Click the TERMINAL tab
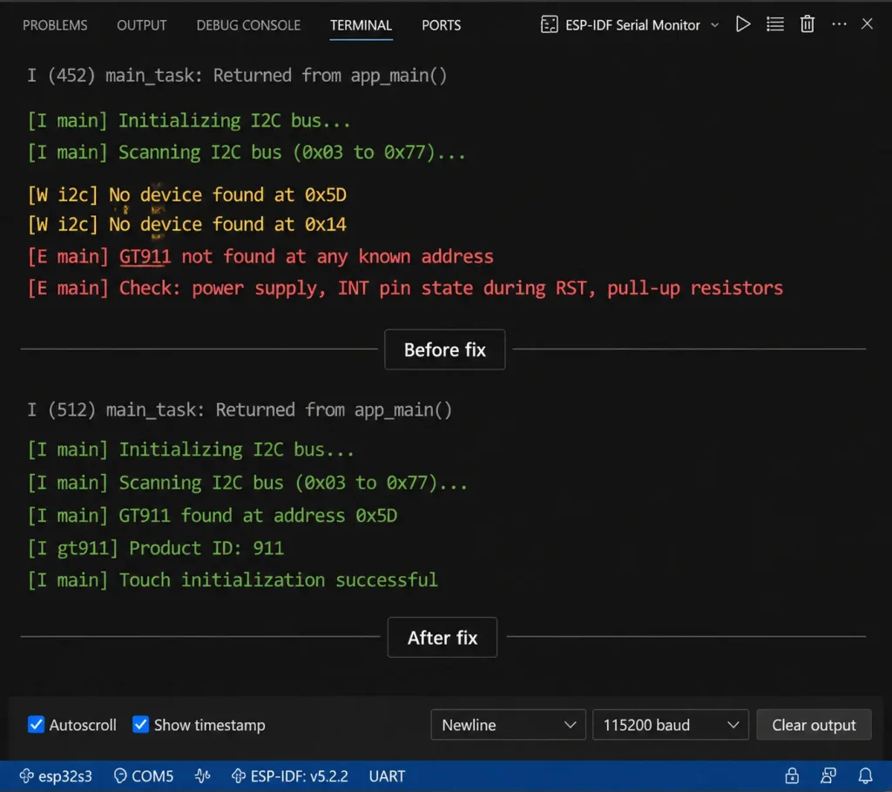892x792 pixels. coord(361,25)
